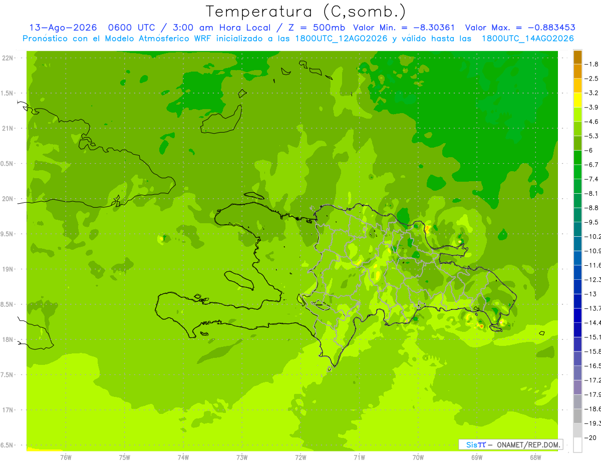Pick dark blue swatch between -13.7 and -14.4

577,316
